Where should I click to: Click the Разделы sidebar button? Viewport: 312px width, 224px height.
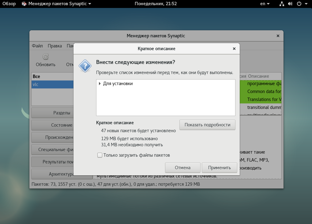tap(52, 113)
